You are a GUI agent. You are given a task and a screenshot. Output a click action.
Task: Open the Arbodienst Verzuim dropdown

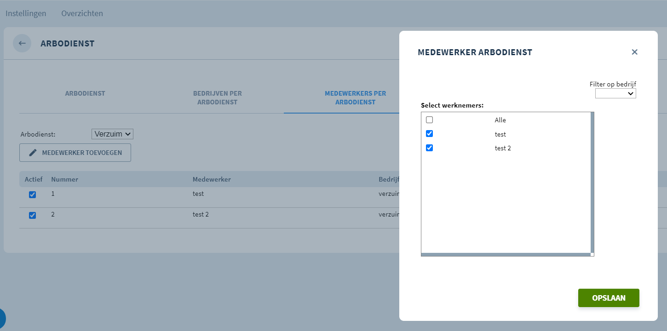click(x=113, y=134)
